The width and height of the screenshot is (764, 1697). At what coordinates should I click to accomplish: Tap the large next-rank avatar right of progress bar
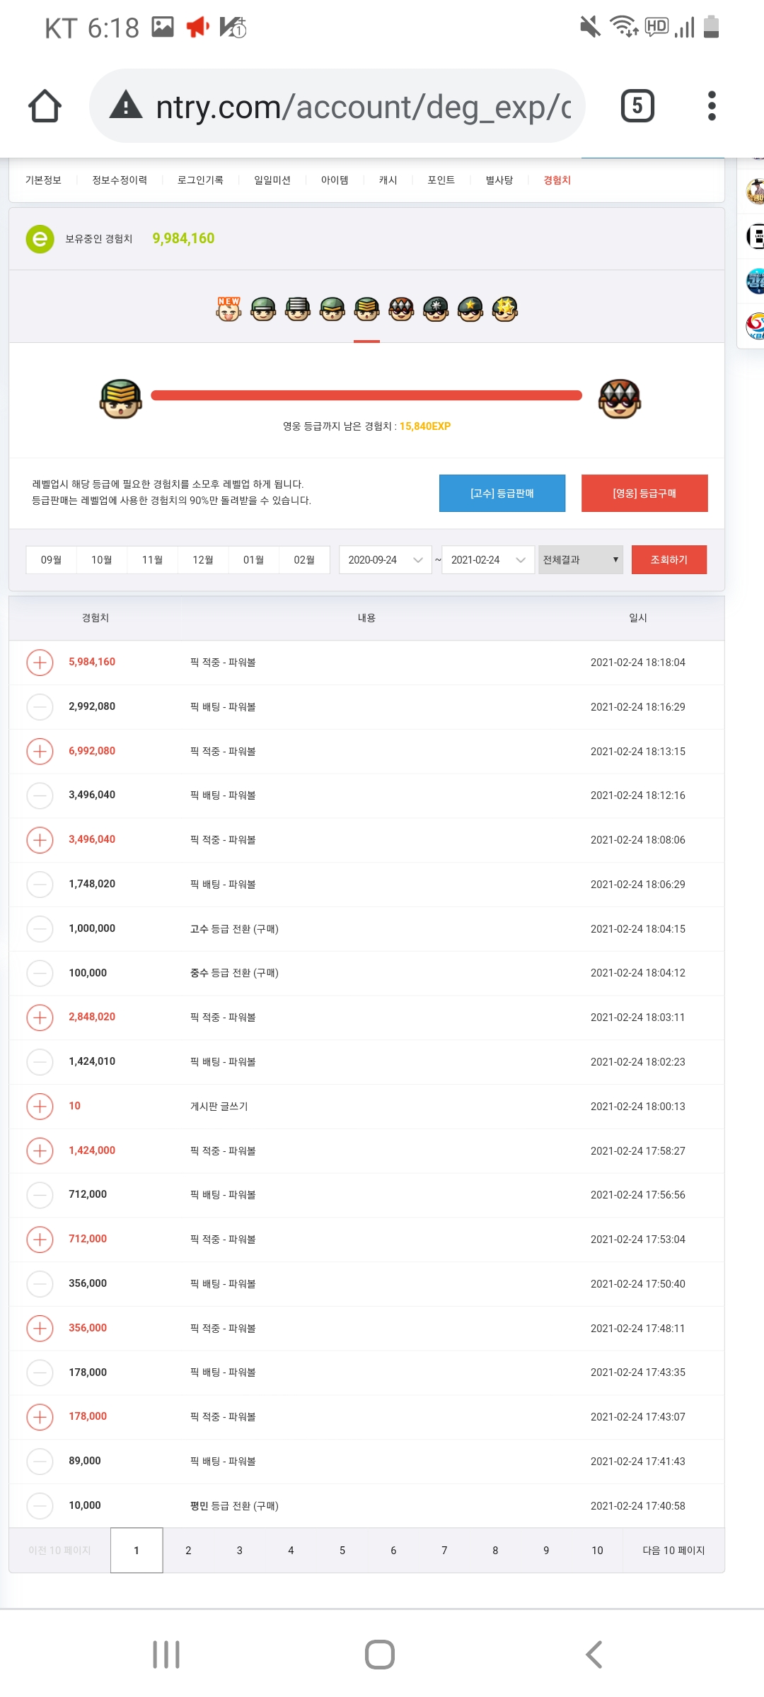[x=620, y=399]
